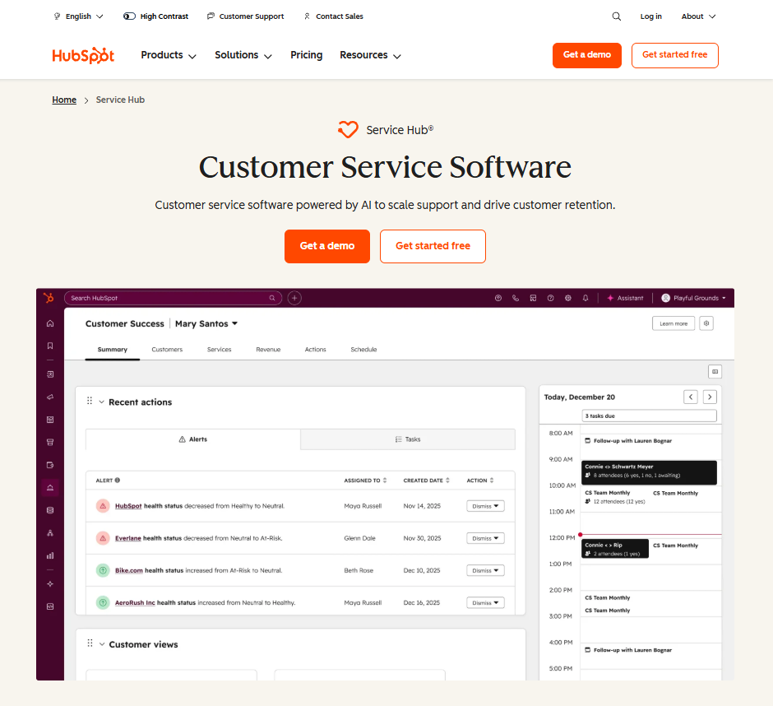Go to previous day in schedule panel

coord(691,397)
